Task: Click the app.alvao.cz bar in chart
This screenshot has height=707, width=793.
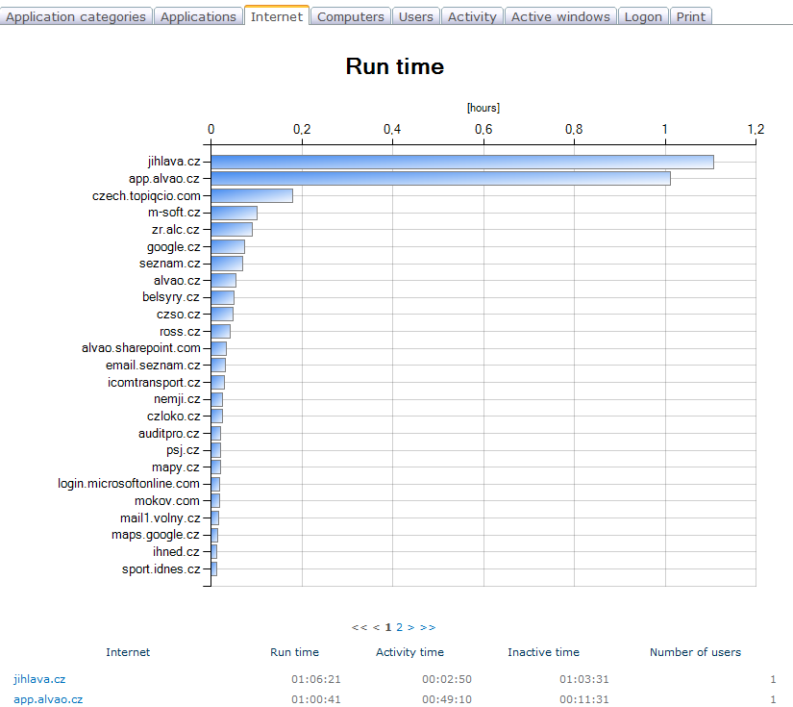Action: (440, 179)
